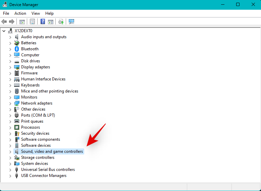The width and height of the screenshot is (261, 191).
Task: Click Scan for hardware changes icon
Action: coord(71,22)
